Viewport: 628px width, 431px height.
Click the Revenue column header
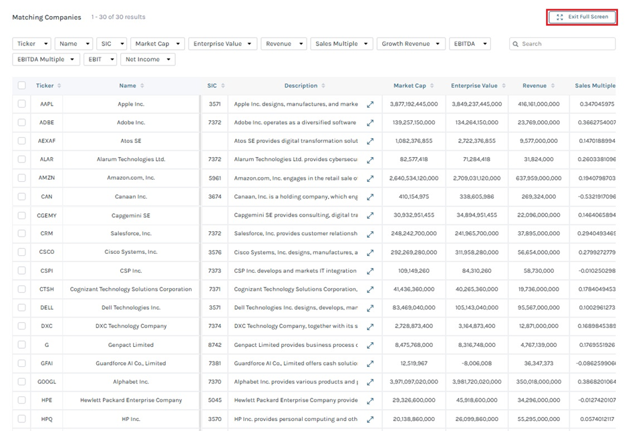click(534, 86)
